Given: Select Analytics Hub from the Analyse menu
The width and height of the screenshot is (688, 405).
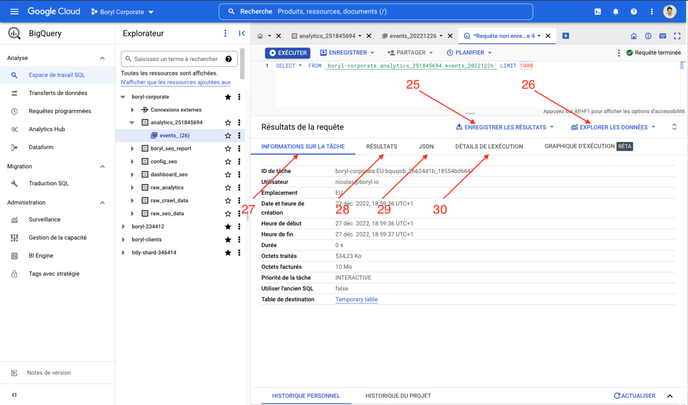Looking at the screenshot, I should coord(47,129).
